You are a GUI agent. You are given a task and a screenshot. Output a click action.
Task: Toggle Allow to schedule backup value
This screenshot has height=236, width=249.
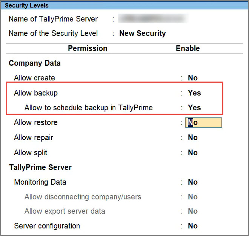click(194, 108)
